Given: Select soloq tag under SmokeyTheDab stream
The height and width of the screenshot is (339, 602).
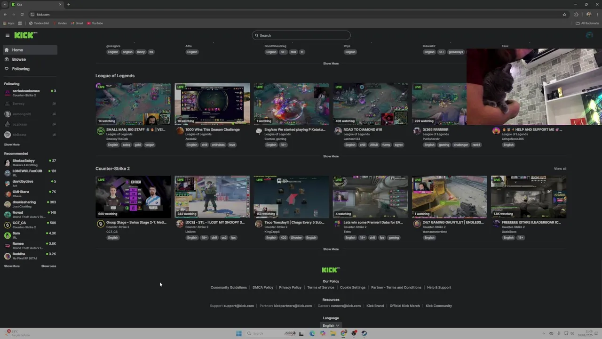Looking at the screenshot, I should (x=127, y=145).
